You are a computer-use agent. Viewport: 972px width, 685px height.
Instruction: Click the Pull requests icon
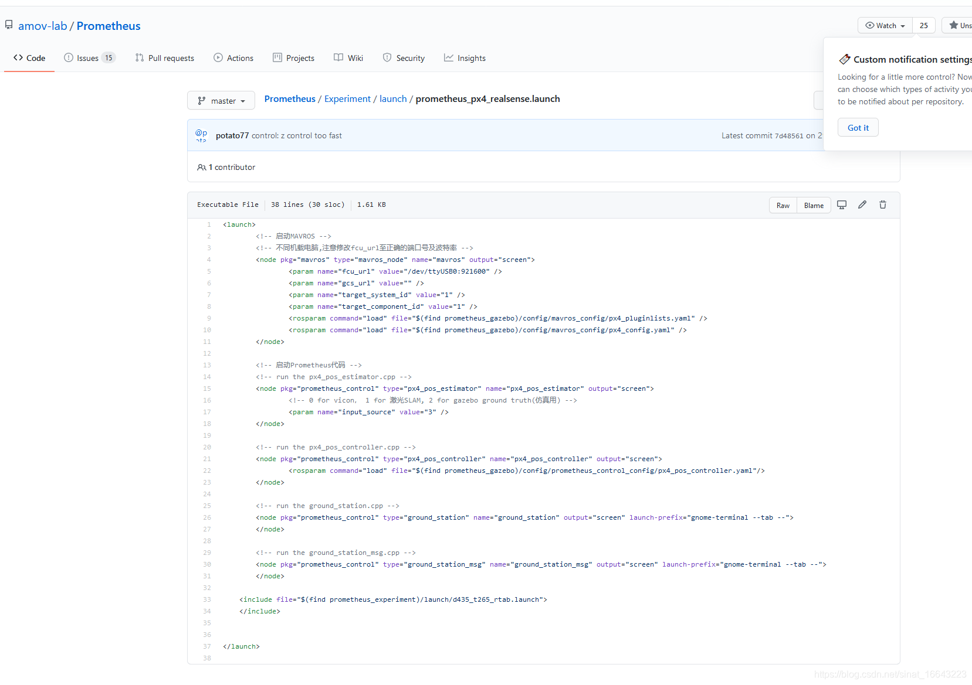[140, 57]
